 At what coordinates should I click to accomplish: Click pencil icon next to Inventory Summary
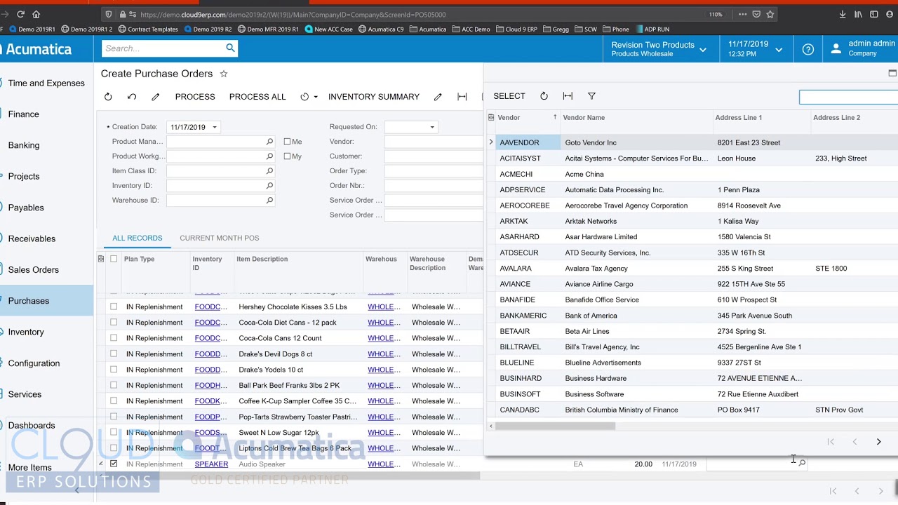tap(438, 97)
